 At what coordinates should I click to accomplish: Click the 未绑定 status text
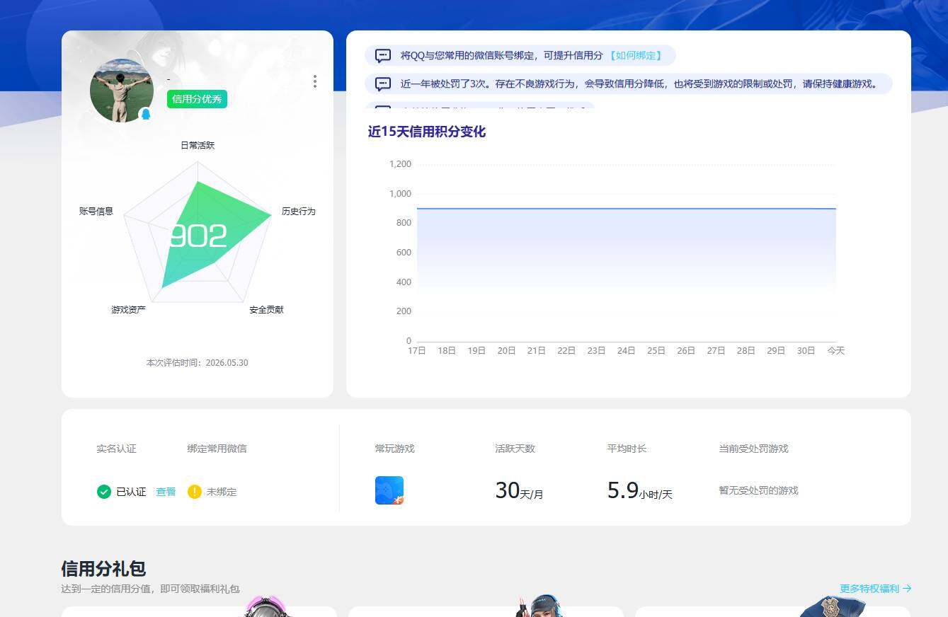222,492
